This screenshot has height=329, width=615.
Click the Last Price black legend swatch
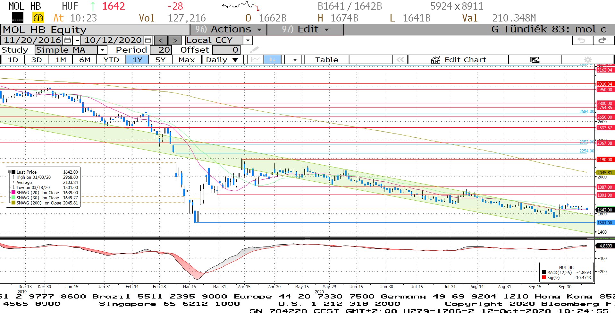tap(13, 172)
